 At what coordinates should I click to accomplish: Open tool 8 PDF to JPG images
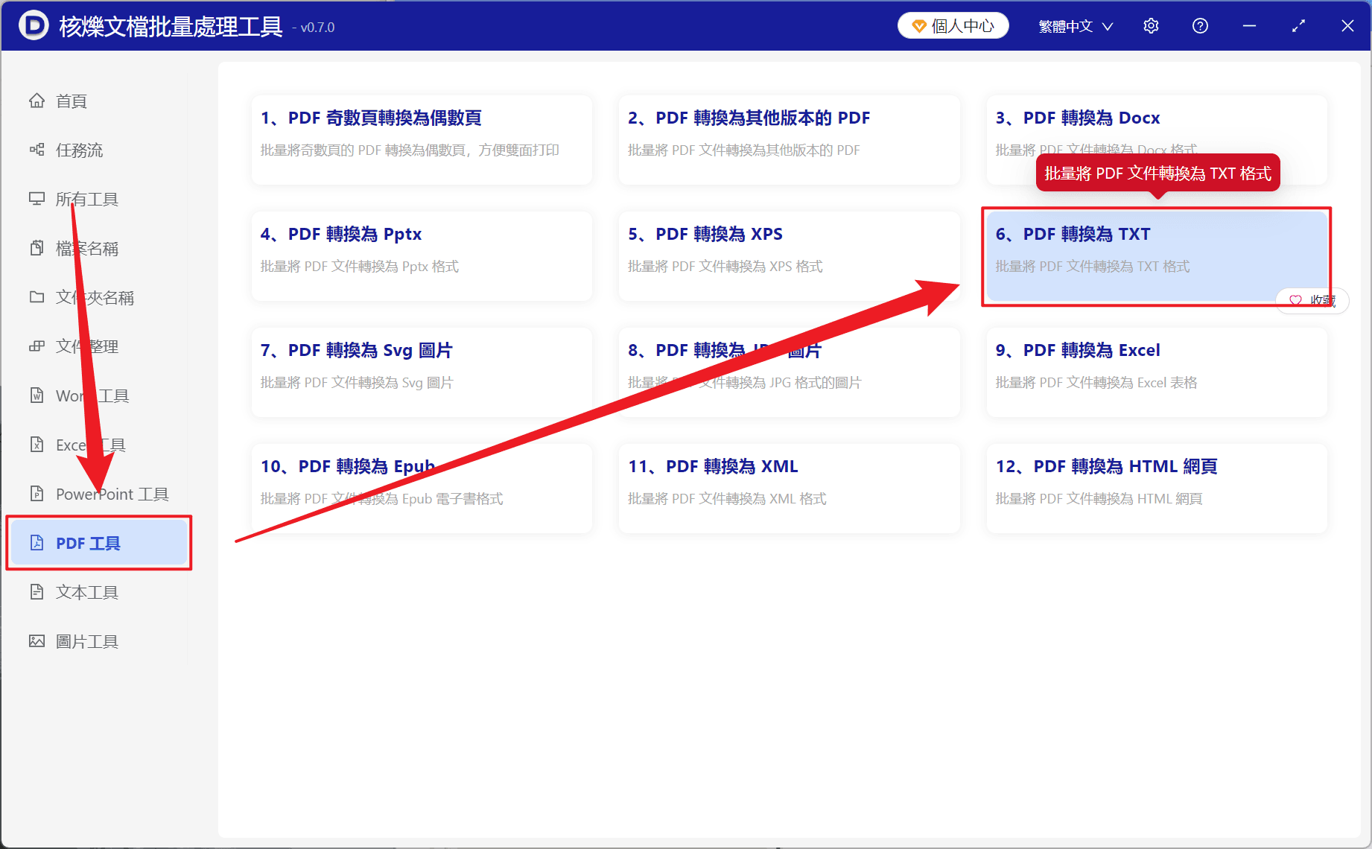tap(790, 372)
